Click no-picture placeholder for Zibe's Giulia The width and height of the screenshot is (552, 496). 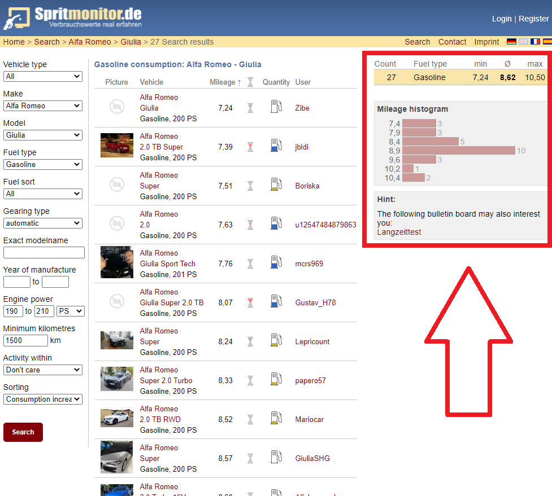[x=117, y=107]
